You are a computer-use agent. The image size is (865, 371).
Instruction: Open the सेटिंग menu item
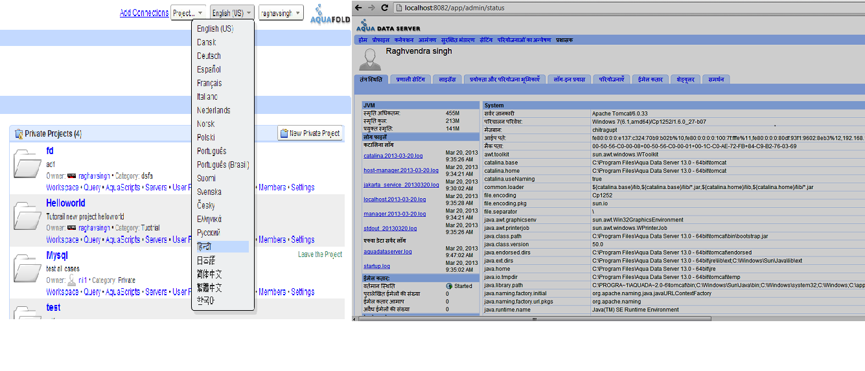pyautogui.click(x=486, y=39)
